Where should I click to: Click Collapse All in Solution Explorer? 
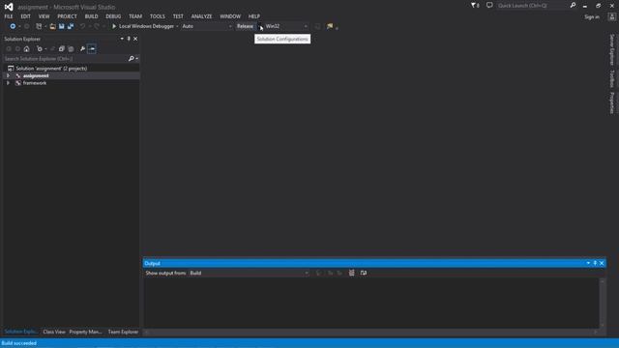[62, 49]
